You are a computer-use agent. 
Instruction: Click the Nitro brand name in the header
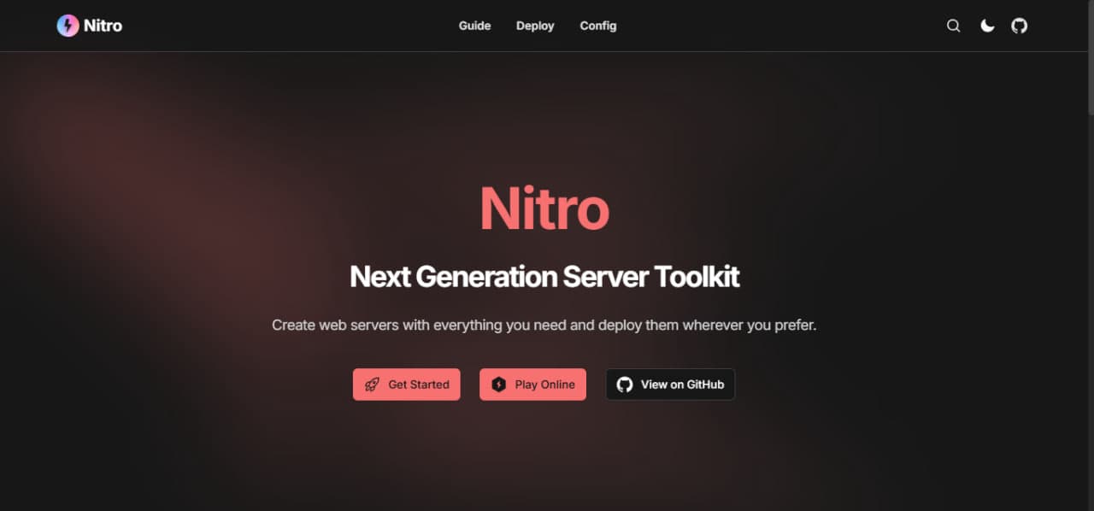103,26
